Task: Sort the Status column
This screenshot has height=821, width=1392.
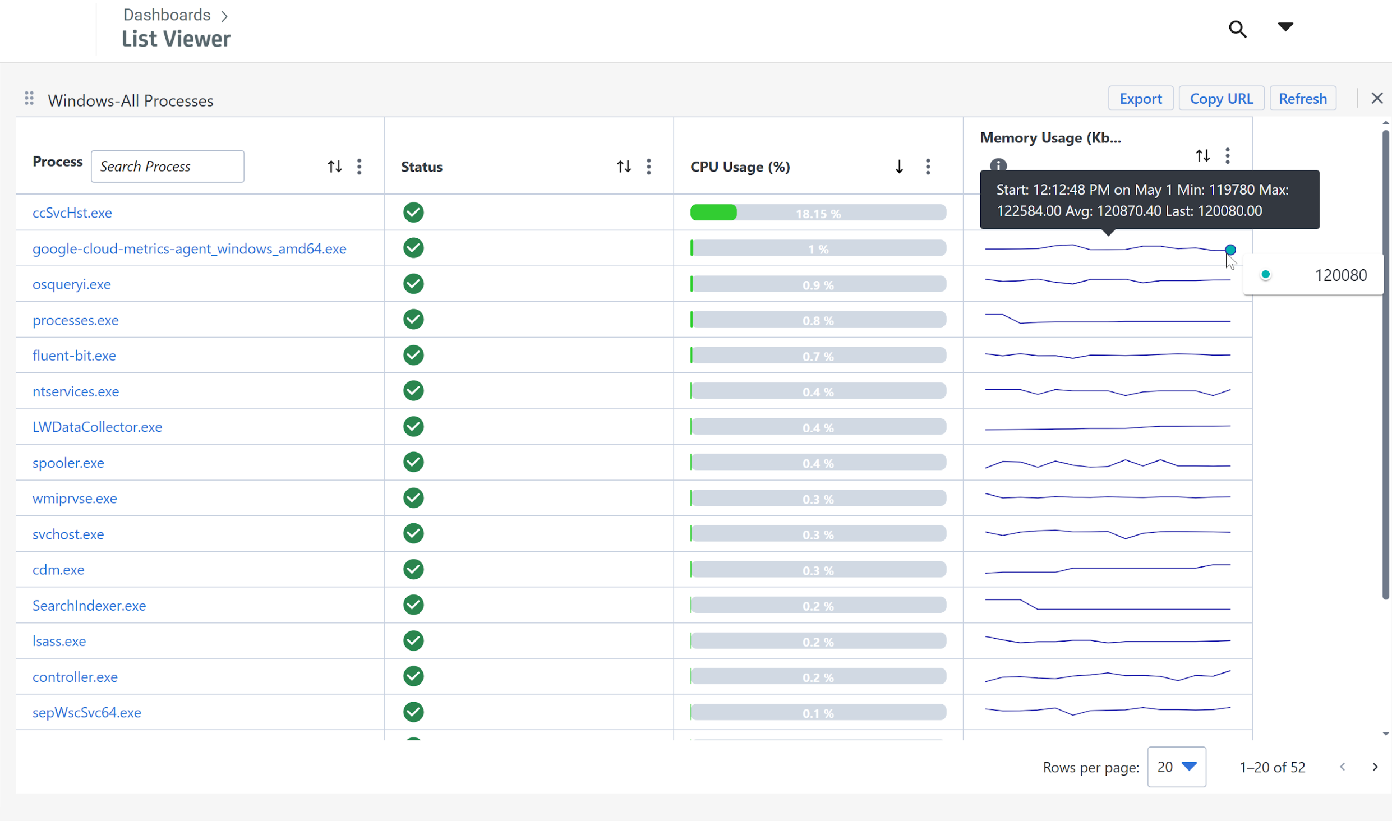Action: (x=624, y=166)
